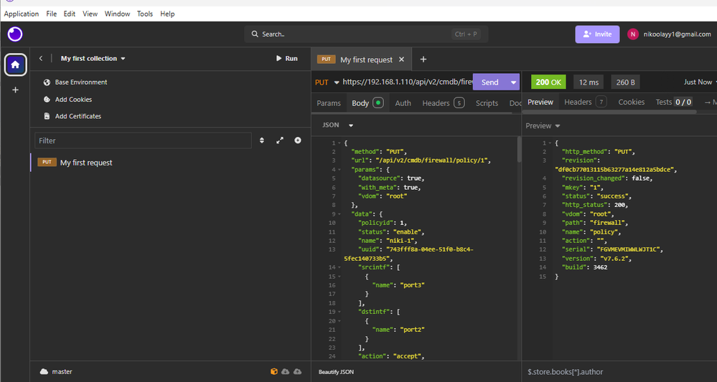The width and height of the screenshot is (717, 382).
Task: Open the response Cookies tab
Action: pyautogui.click(x=631, y=102)
